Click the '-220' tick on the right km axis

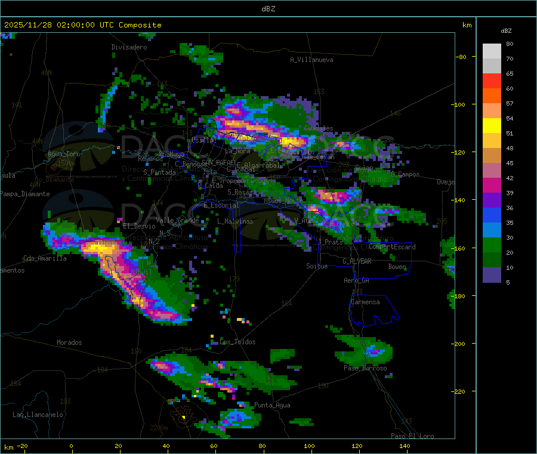coord(458,391)
